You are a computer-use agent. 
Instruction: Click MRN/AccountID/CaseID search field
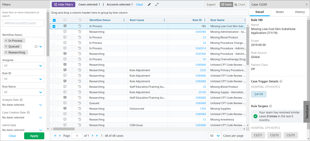click(x=23, y=23)
